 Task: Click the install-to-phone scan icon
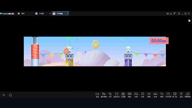click(x=117, y=95)
